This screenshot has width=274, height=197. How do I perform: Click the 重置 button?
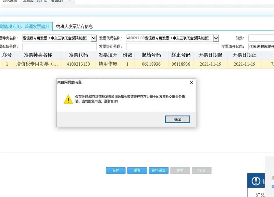[137, 170]
